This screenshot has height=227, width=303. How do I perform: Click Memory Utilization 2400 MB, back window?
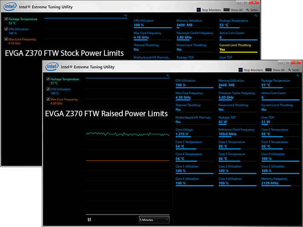point(195,23)
